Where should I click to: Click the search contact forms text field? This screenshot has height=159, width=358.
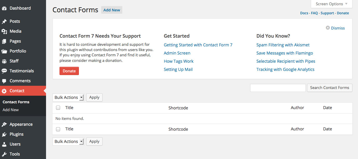pos(278,88)
